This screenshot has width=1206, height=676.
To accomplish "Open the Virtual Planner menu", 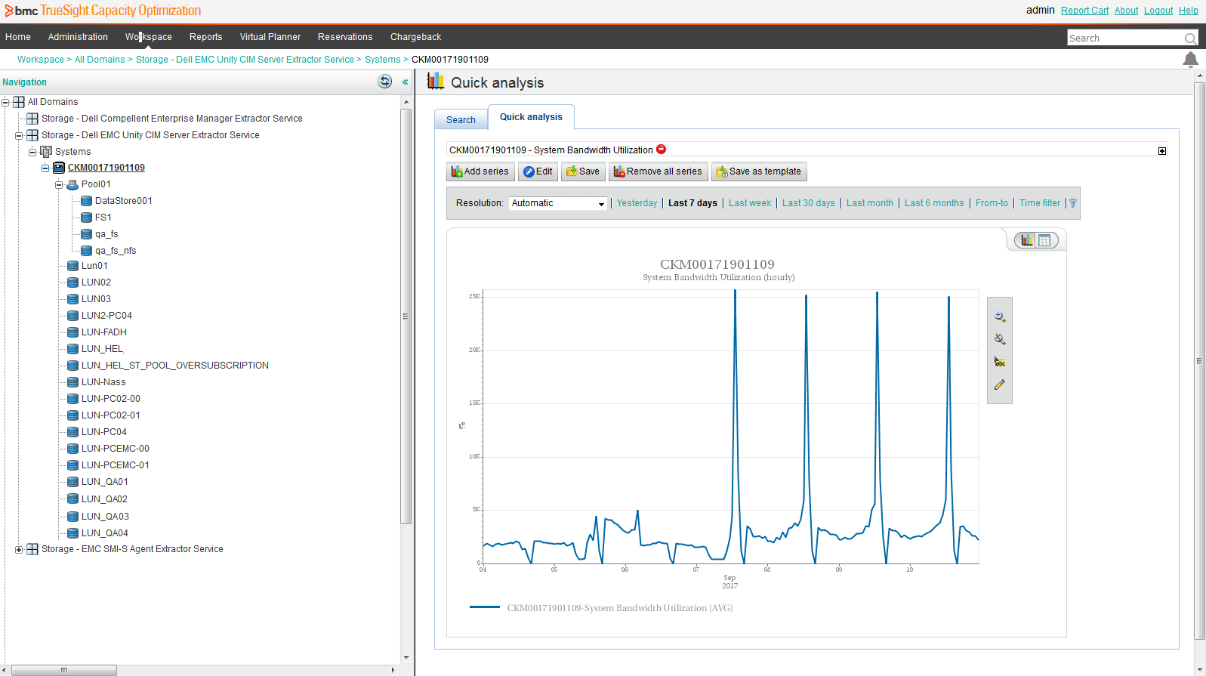I will pos(270,37).
